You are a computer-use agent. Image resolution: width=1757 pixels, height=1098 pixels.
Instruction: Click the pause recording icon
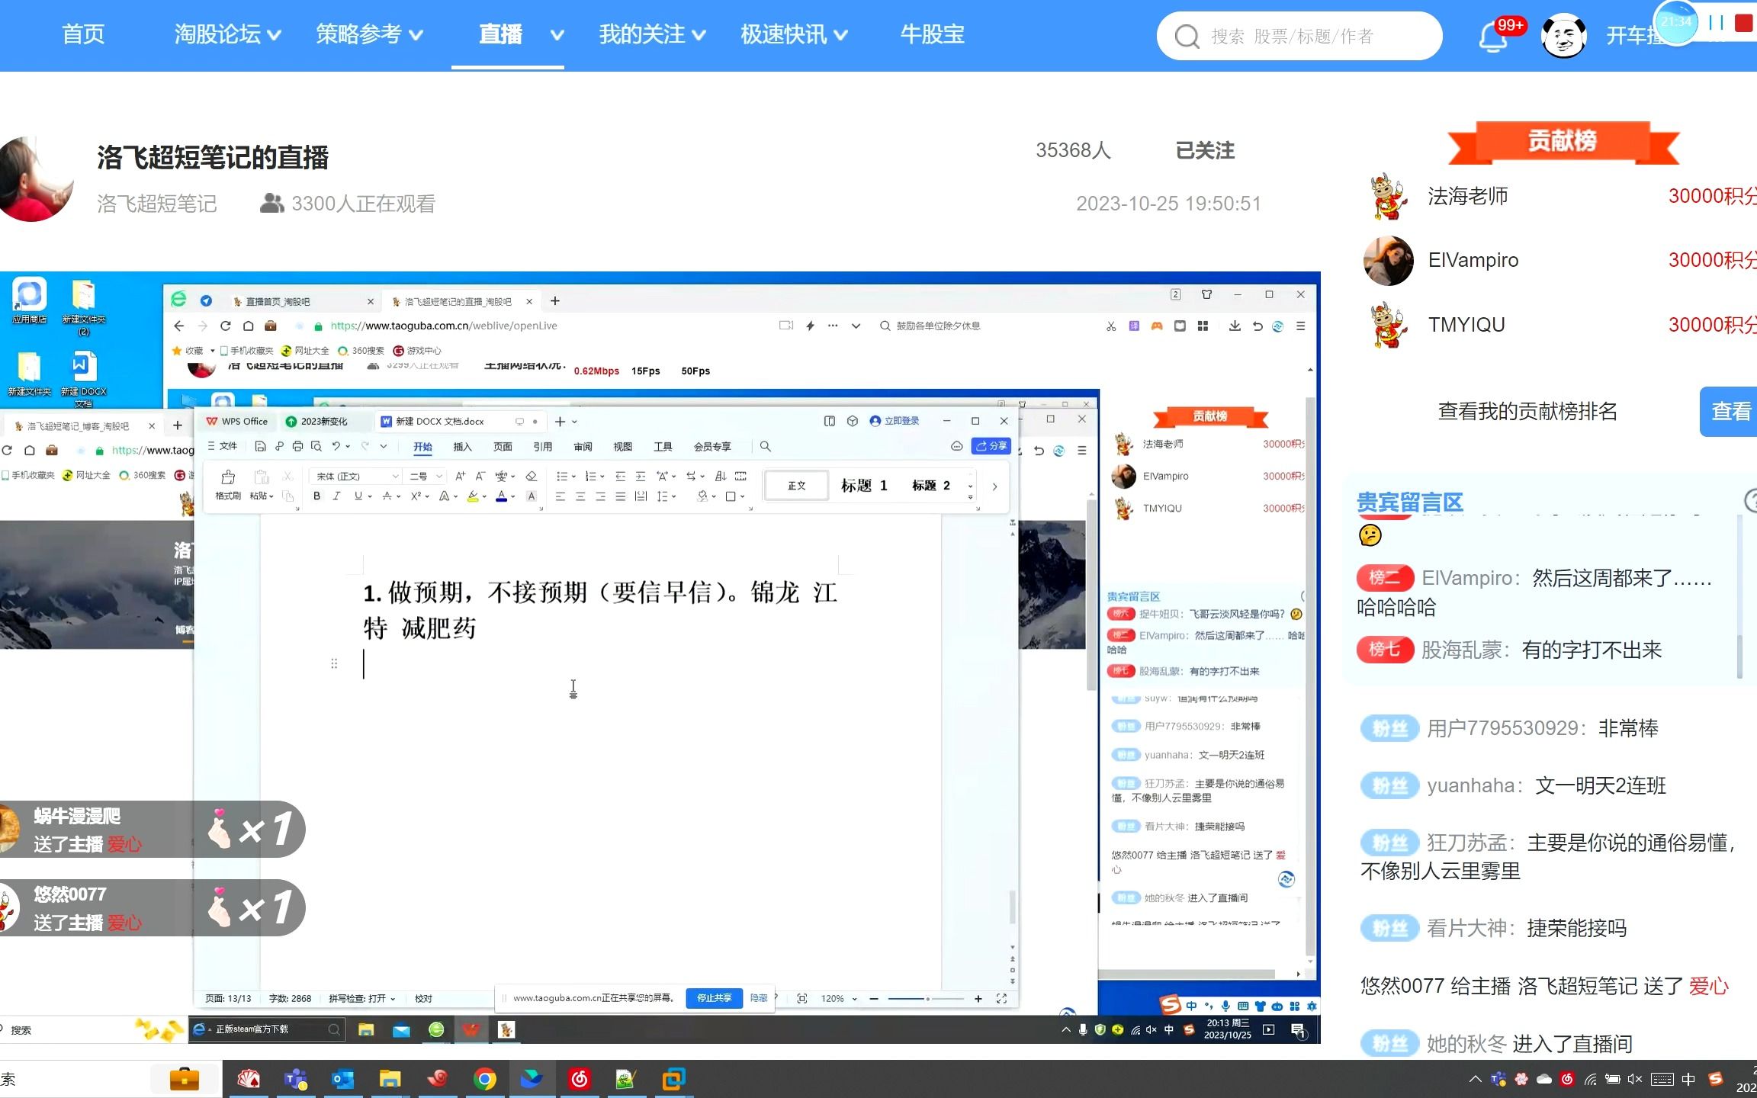1716,23
